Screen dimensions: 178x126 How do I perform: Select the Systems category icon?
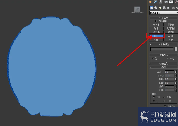pos(177,8)
